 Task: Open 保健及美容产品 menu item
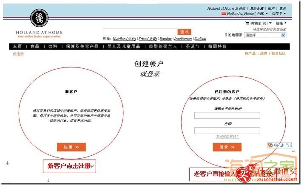[82, 46]
